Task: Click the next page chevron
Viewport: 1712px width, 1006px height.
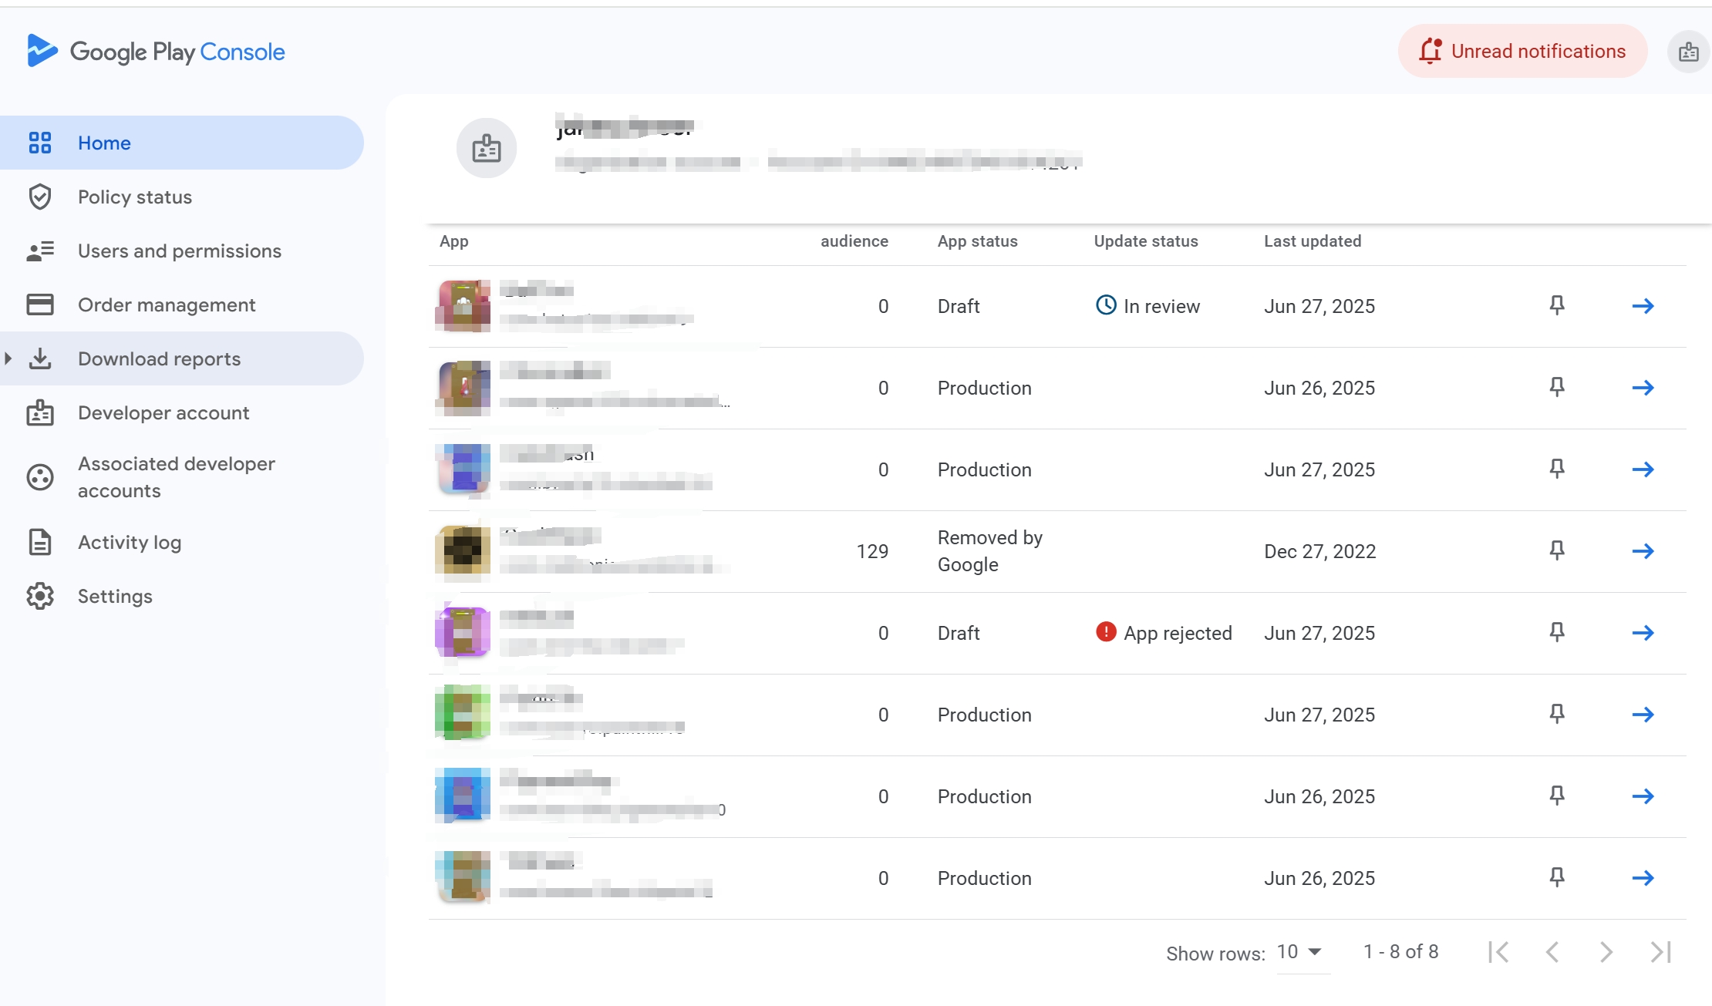Action: [1606, 952]
